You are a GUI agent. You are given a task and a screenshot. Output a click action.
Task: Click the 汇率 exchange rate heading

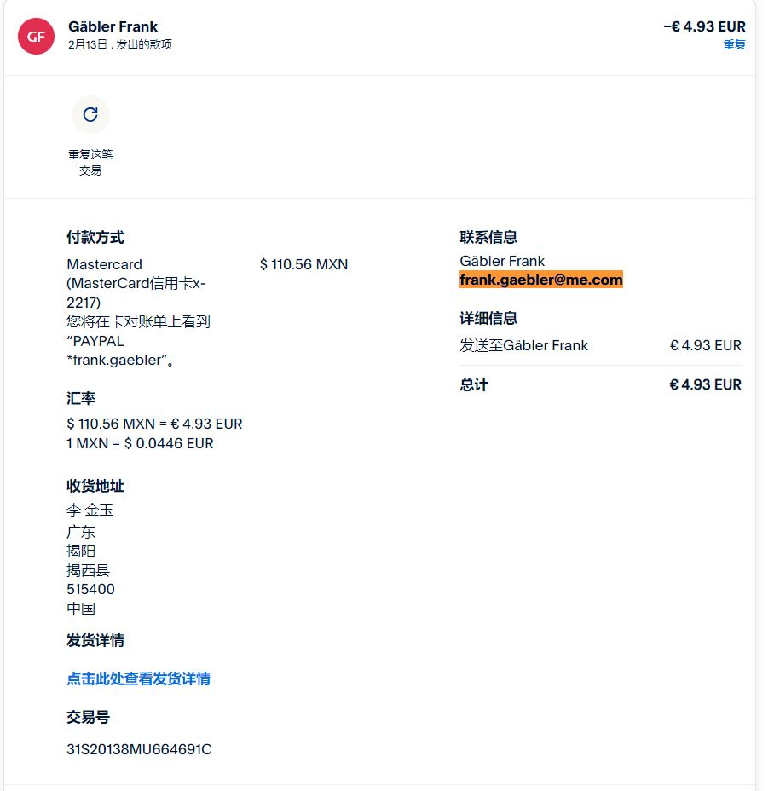pyautogui.click(x=81, y=398)
